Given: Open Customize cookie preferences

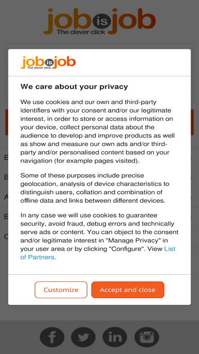Looking at the screenshot, I should tap(61, 290).
